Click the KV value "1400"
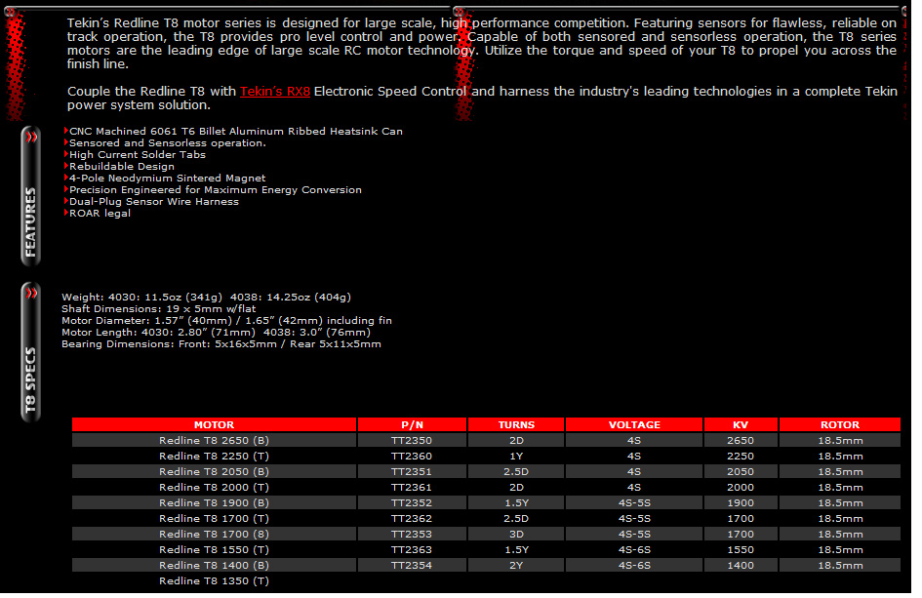 coord(741,565)
